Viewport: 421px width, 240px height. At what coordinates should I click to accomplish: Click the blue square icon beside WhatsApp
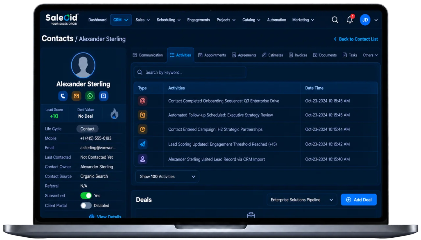point(103,96)
